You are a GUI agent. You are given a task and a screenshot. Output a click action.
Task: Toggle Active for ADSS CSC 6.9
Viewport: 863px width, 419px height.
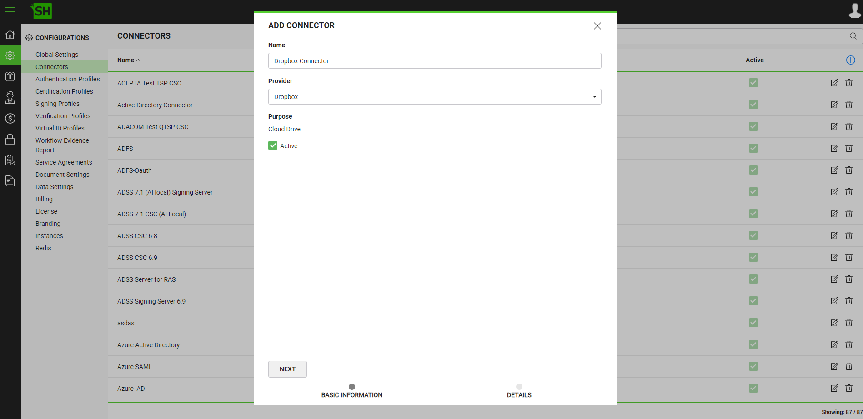(753, 257)
